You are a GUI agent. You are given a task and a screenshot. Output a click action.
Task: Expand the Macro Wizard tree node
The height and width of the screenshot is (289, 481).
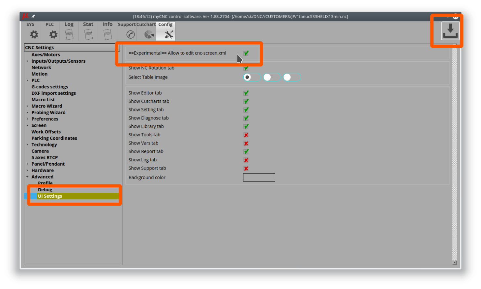tap(27, 106)
